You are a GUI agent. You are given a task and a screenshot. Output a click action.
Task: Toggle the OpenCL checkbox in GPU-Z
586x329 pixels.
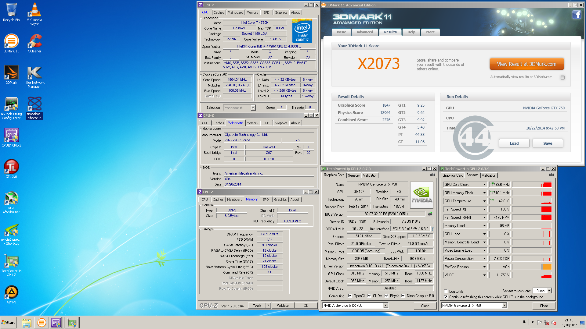click(x=350, y=295)
